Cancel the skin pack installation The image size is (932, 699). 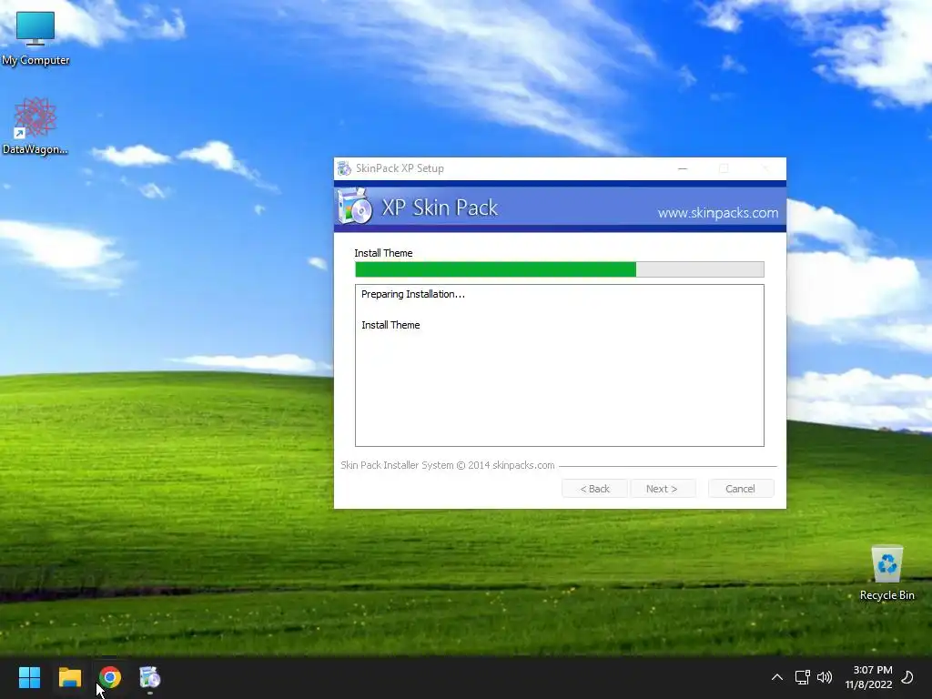(x=741, y=489)
